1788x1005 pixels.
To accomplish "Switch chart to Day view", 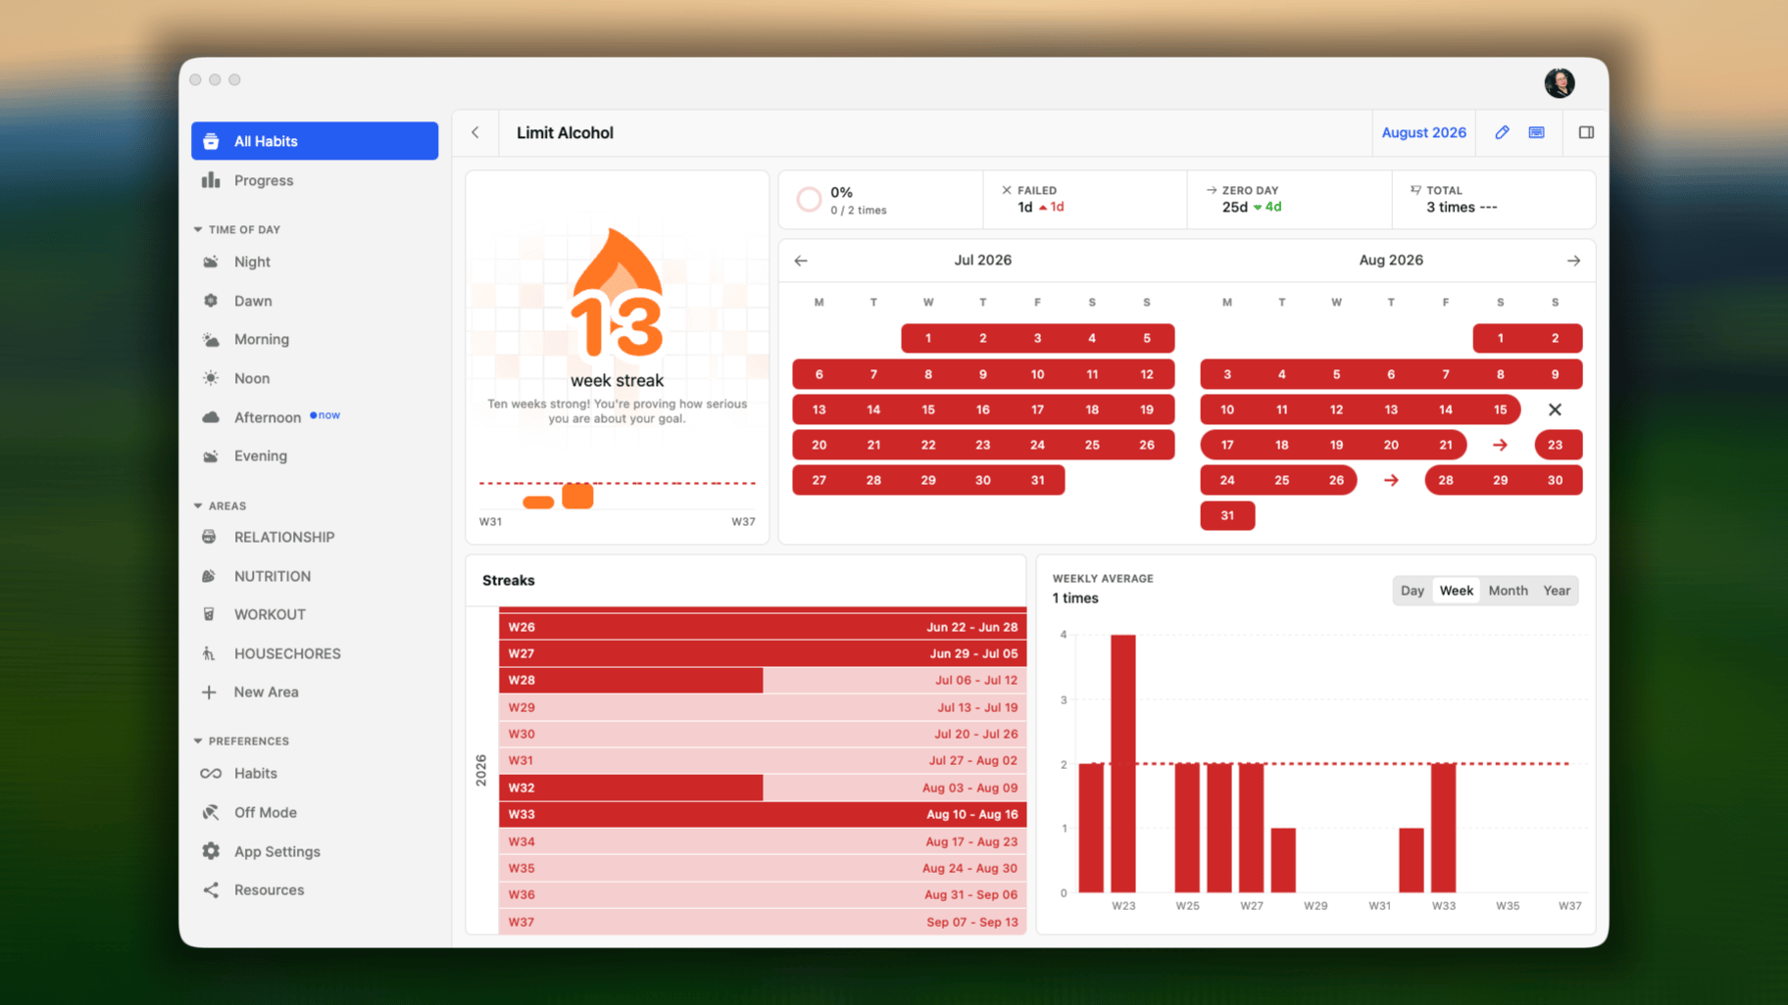I will 1412,591.
